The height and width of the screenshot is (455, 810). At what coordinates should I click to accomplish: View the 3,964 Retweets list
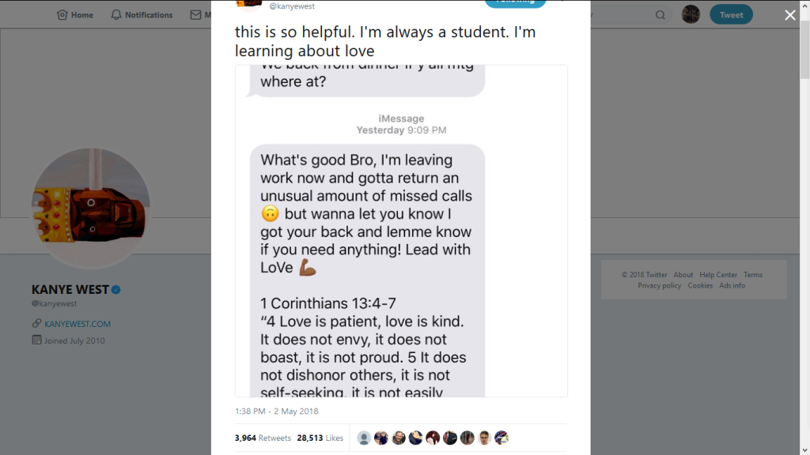(x=263, y=438)
